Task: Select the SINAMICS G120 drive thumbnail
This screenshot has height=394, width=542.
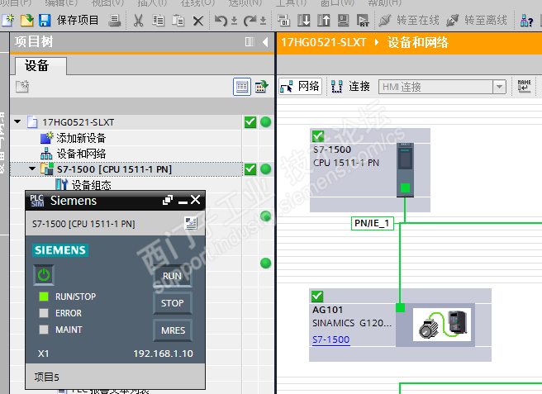Action: [x=442, y=324]
